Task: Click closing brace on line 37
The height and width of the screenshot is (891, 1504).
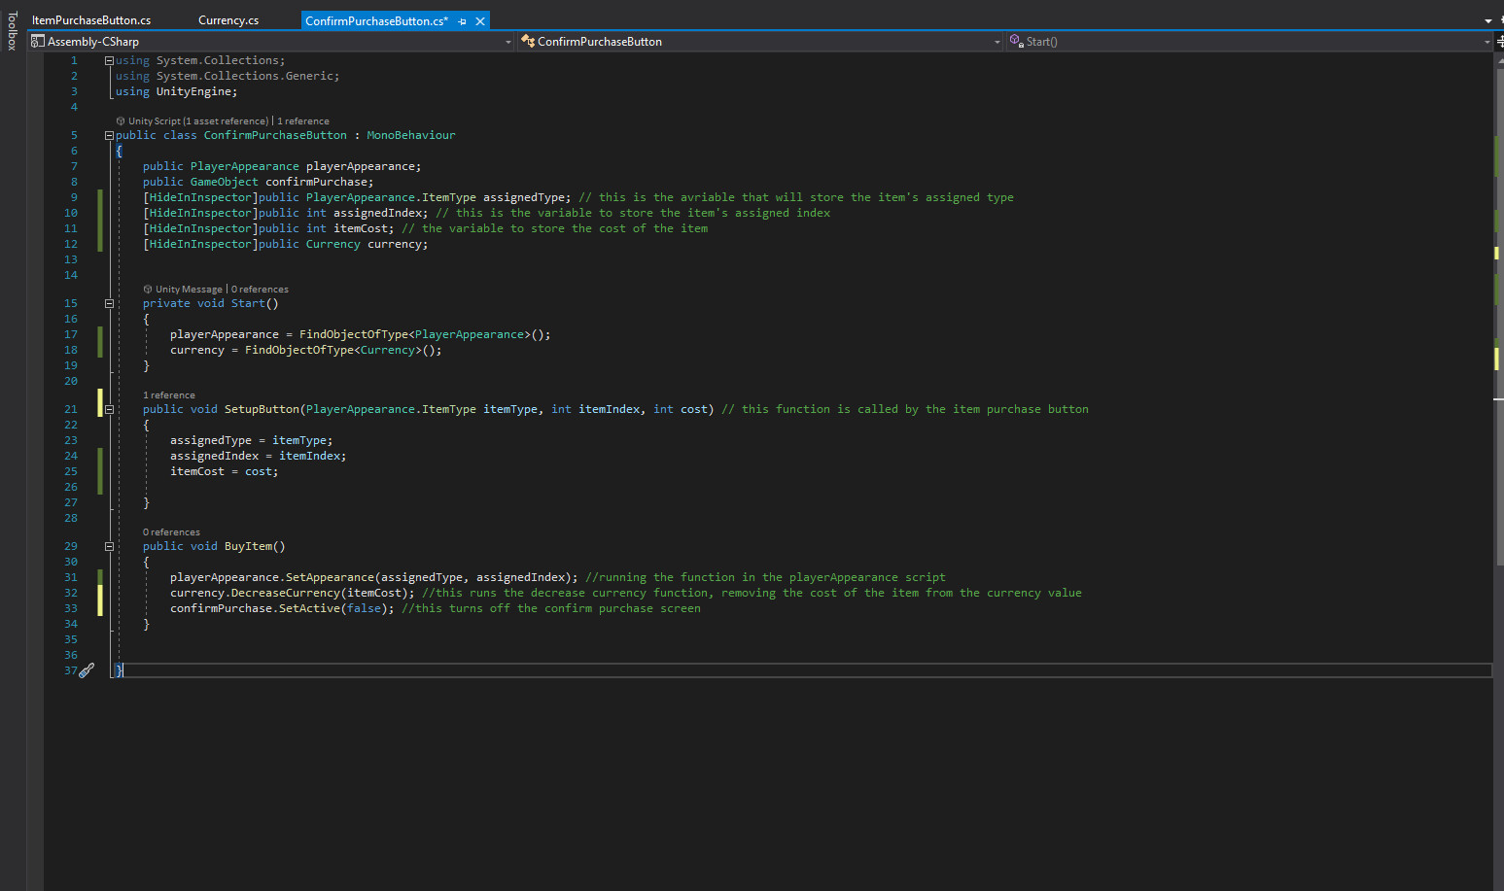Action: point(120,670)
